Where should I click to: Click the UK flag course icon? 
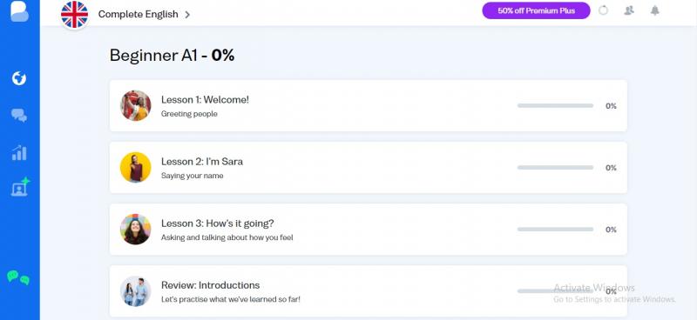75,14
